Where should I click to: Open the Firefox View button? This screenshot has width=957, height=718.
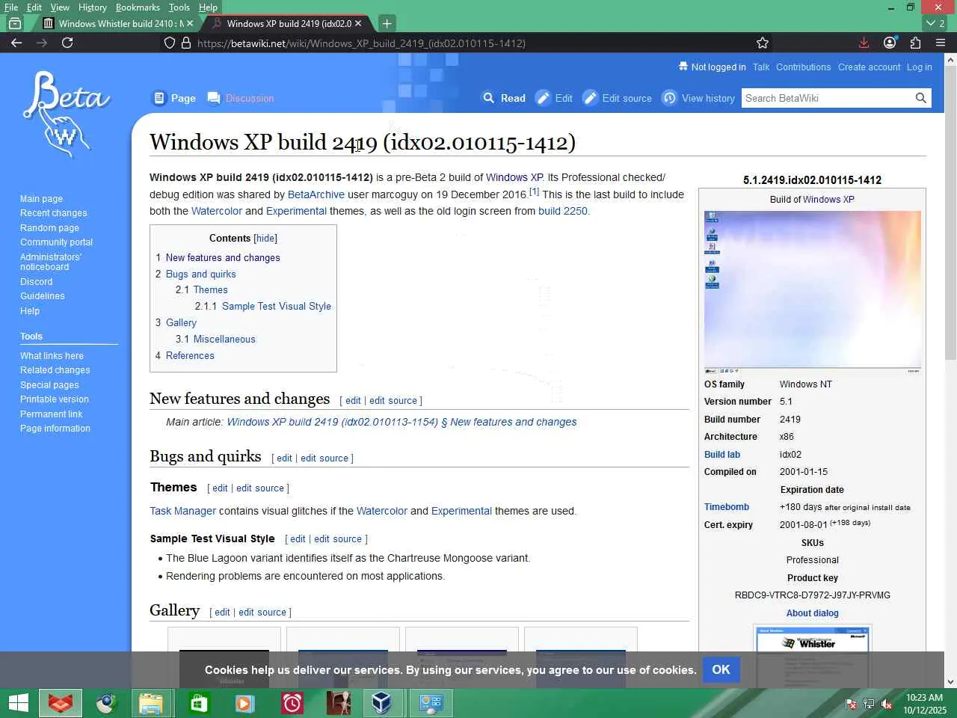pyautogui.click(x=15, y=23)
